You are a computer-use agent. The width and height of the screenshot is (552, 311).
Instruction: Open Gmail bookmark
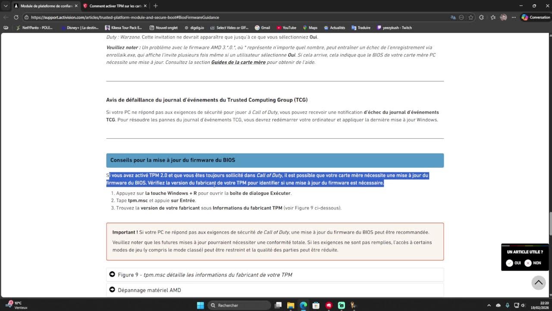click(262, 28)
